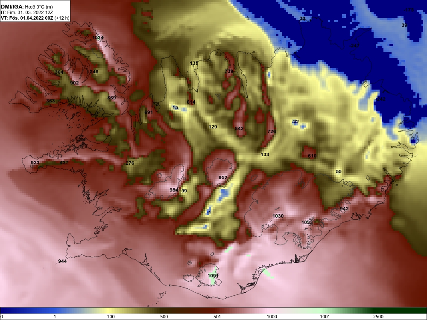Viewport: 427px width, 320px height.
Task: Select the 39 map value
Action: click(x=404, y=25)
